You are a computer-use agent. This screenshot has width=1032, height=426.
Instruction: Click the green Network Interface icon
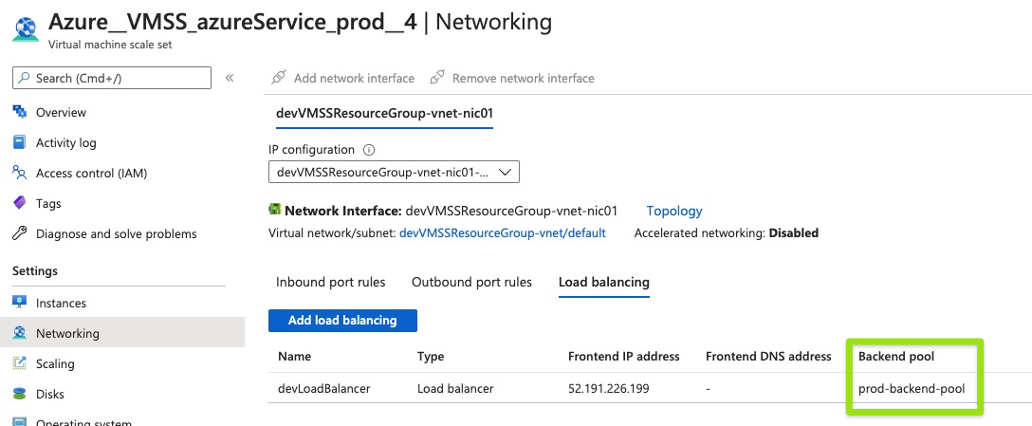tap(274, 210)
